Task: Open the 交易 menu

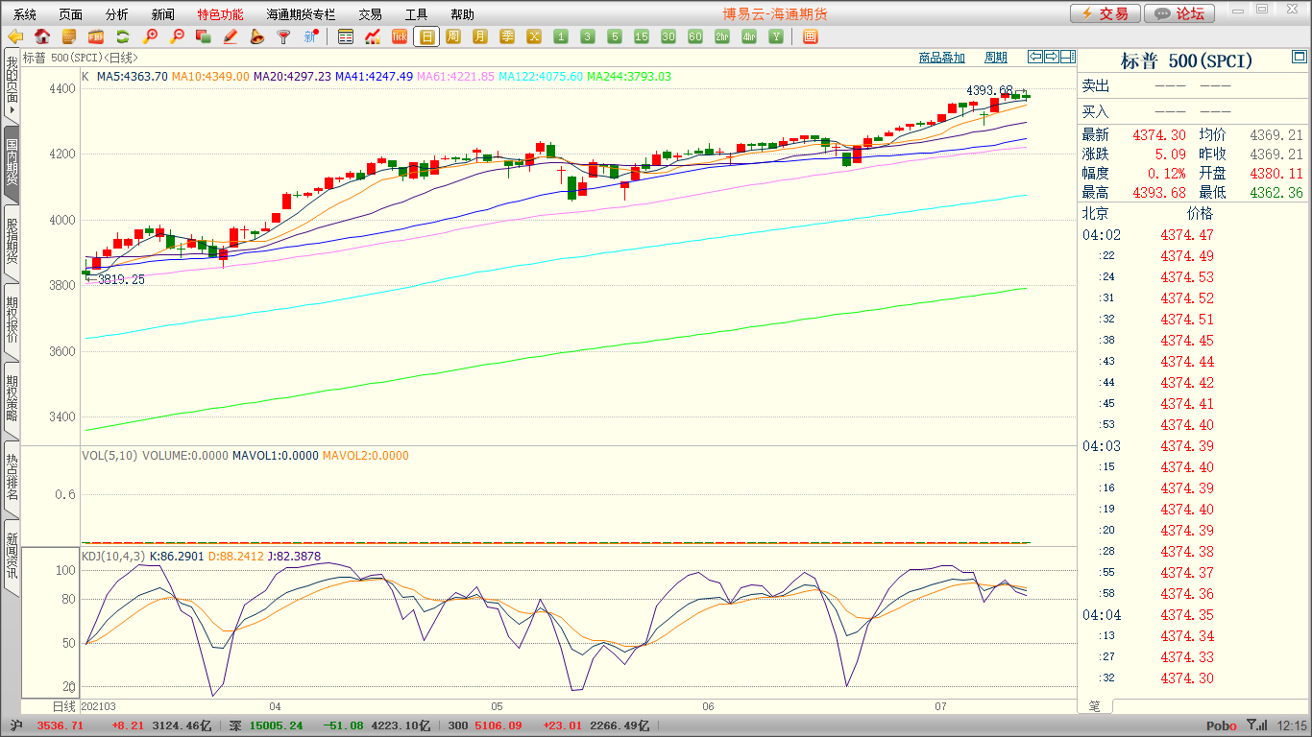Action: point(370,14)
